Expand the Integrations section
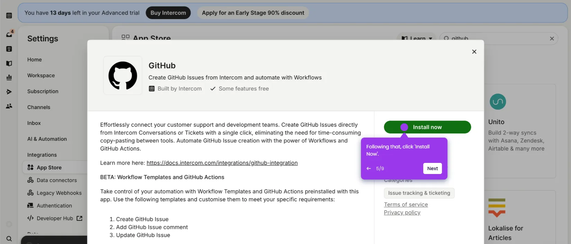 (x=42, y=155)
